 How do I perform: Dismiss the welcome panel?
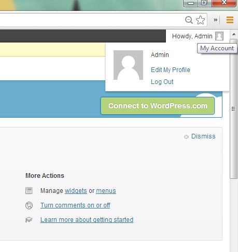[x=203, y=136]
